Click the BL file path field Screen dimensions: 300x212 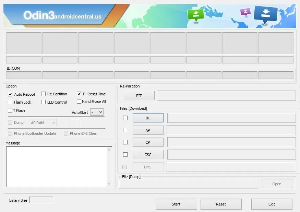[231, 118]
